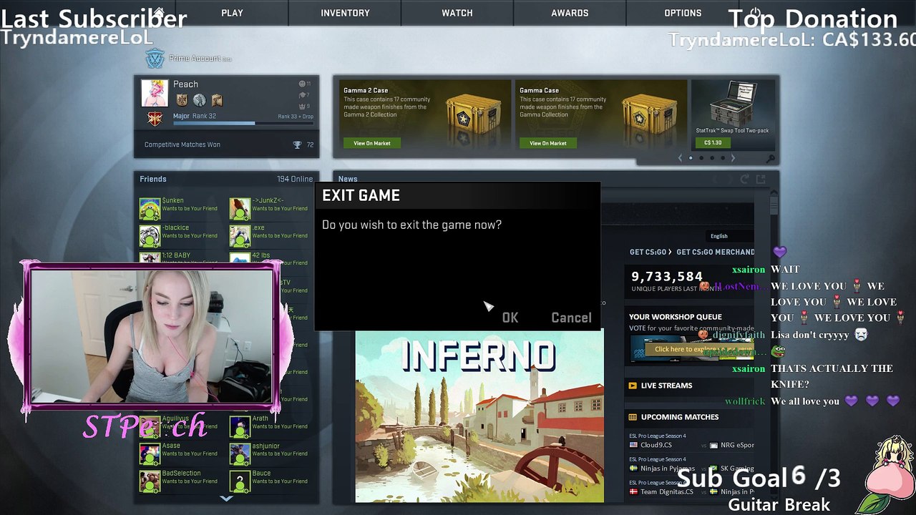Viewport: 916px width, 515px height.
Task: Cancel the Exit Game dialog
Action: click(571, 318)
